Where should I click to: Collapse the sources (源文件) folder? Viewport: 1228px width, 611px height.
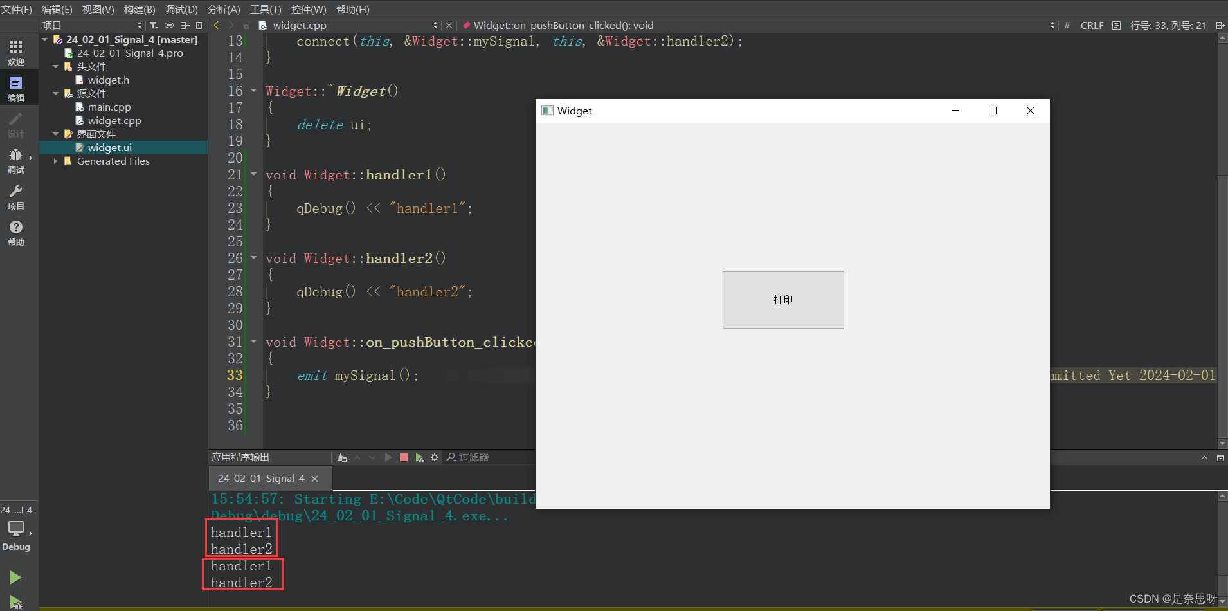[x=56, y=93]
